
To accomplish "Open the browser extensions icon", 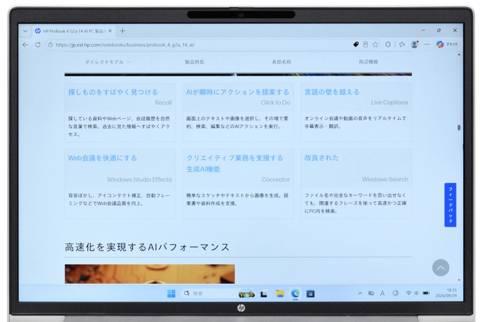I will pyautogui.click(x=388, y=45).
